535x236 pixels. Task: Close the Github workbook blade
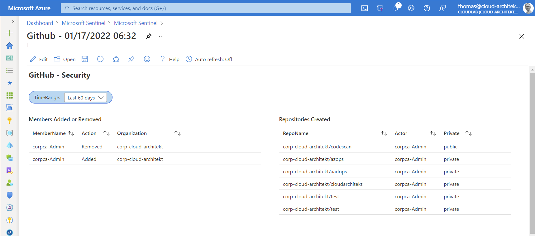click(522, 36)
